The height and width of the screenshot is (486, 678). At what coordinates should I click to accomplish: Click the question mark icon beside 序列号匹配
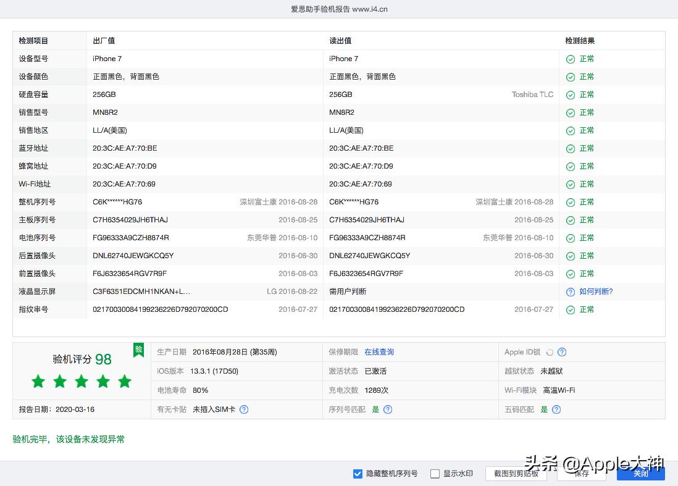coord(388,409)
